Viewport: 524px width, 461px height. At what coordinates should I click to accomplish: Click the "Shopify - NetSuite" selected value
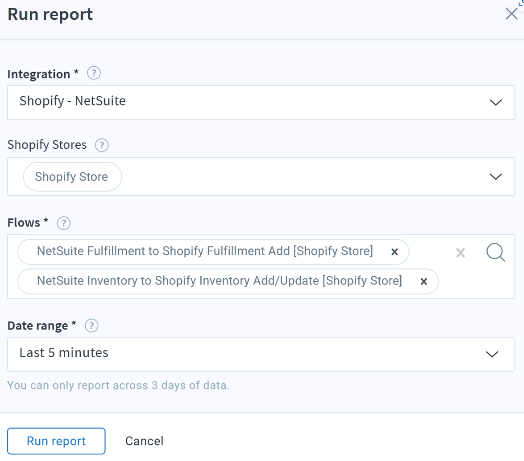[73, 101]
